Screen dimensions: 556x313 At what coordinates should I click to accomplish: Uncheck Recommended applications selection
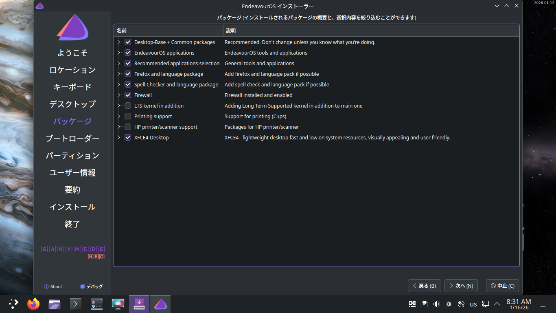tap(128, 63)
